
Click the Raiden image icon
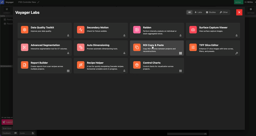pos(137,30)
